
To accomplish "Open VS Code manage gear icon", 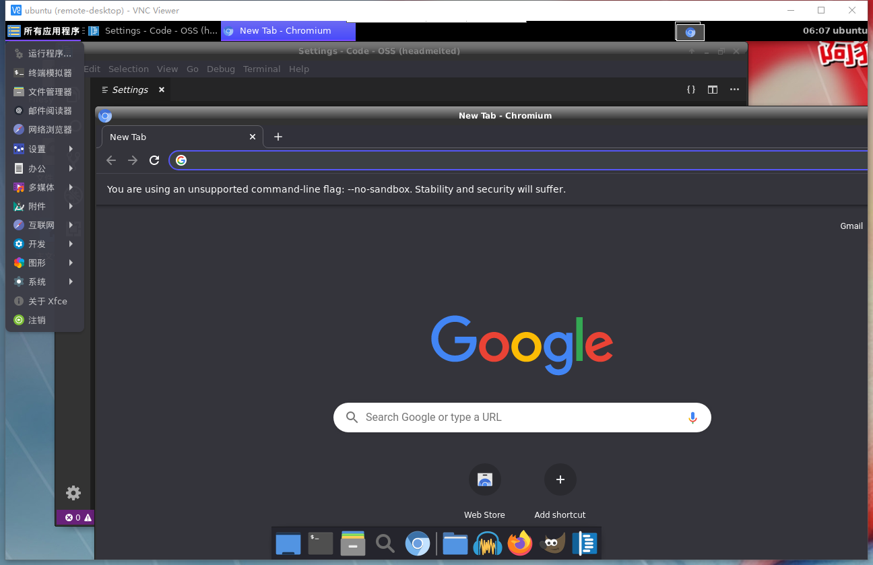I will pos(73,493).
